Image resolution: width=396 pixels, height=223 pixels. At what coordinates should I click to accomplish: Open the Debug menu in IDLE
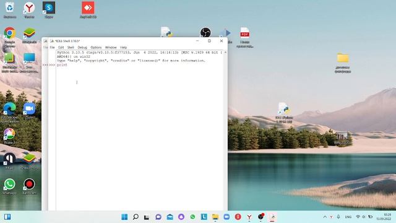coord(82,48)
